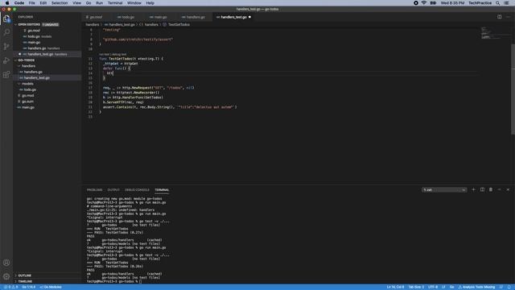This screenshot has height=290, width=515.
Task: Open the editor More Actions ellipsis
Action: coord(508,17)
